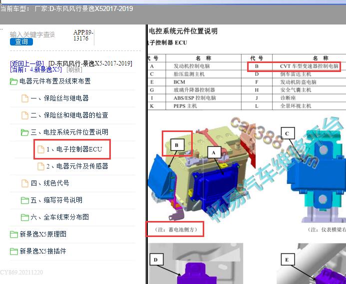Expand folder icon of 新景逸X5原理图
The width and height of the screenshot is (346, 284).
14,234
